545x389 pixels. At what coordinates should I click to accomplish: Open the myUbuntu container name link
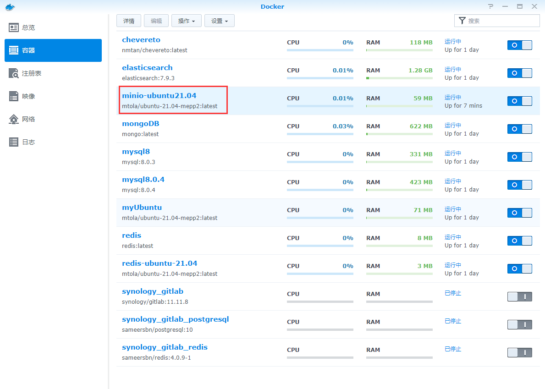click(142, 208)
